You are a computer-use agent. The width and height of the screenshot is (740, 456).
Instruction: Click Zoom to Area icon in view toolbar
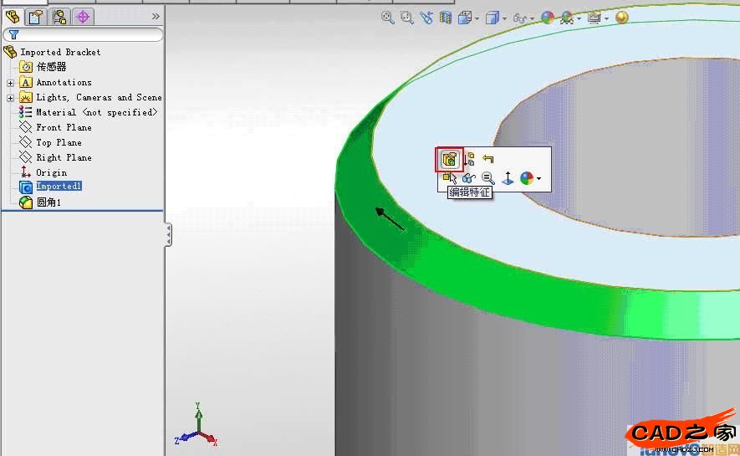tap(407, 18)
